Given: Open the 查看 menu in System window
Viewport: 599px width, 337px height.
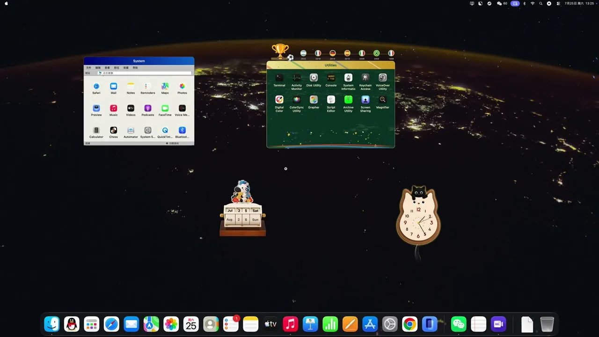Looking at the screenshot, I should (x=107, y=68).
